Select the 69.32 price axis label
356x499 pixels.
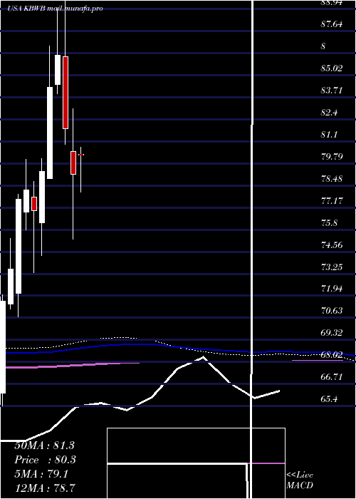(x=332, y=333)
